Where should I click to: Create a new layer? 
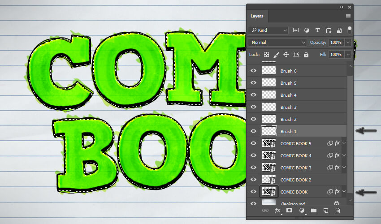[325, 211]
